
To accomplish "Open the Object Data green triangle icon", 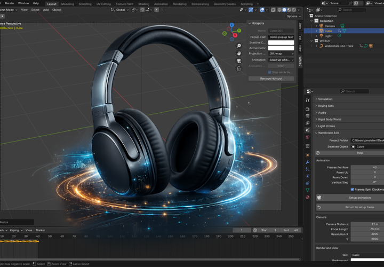I will click(x=308, y=190).
